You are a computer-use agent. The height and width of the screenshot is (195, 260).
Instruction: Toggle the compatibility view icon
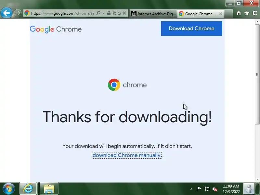pos(114,13)
